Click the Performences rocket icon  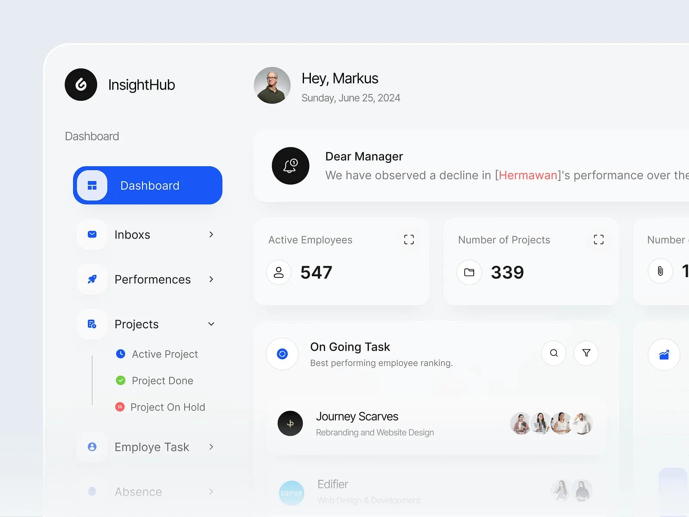(x=92, y=279)
